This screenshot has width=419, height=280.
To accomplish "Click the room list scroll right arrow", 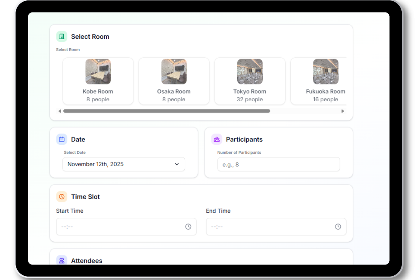I will click(343, 111).
